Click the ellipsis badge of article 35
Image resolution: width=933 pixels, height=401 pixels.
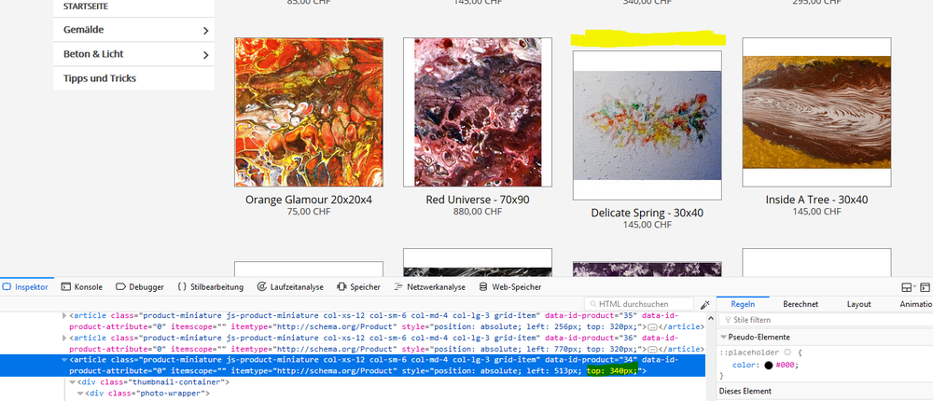click(x=651, y=326)
